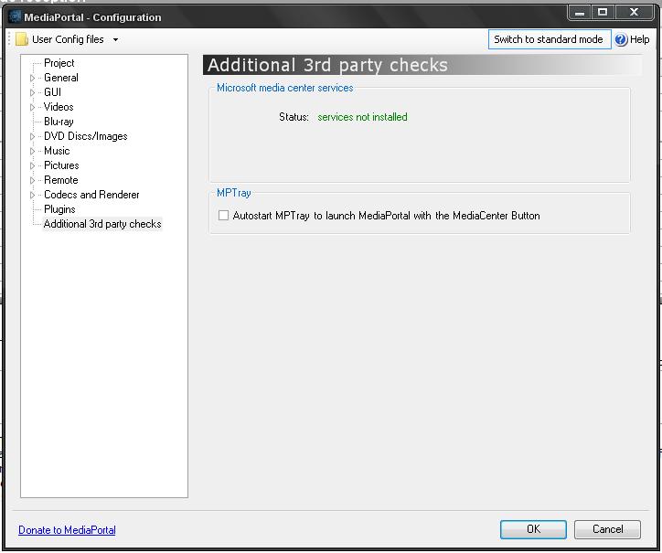Screen dimensions: 662x553
Task: Select Project in the settings tree
Action: 59,63
